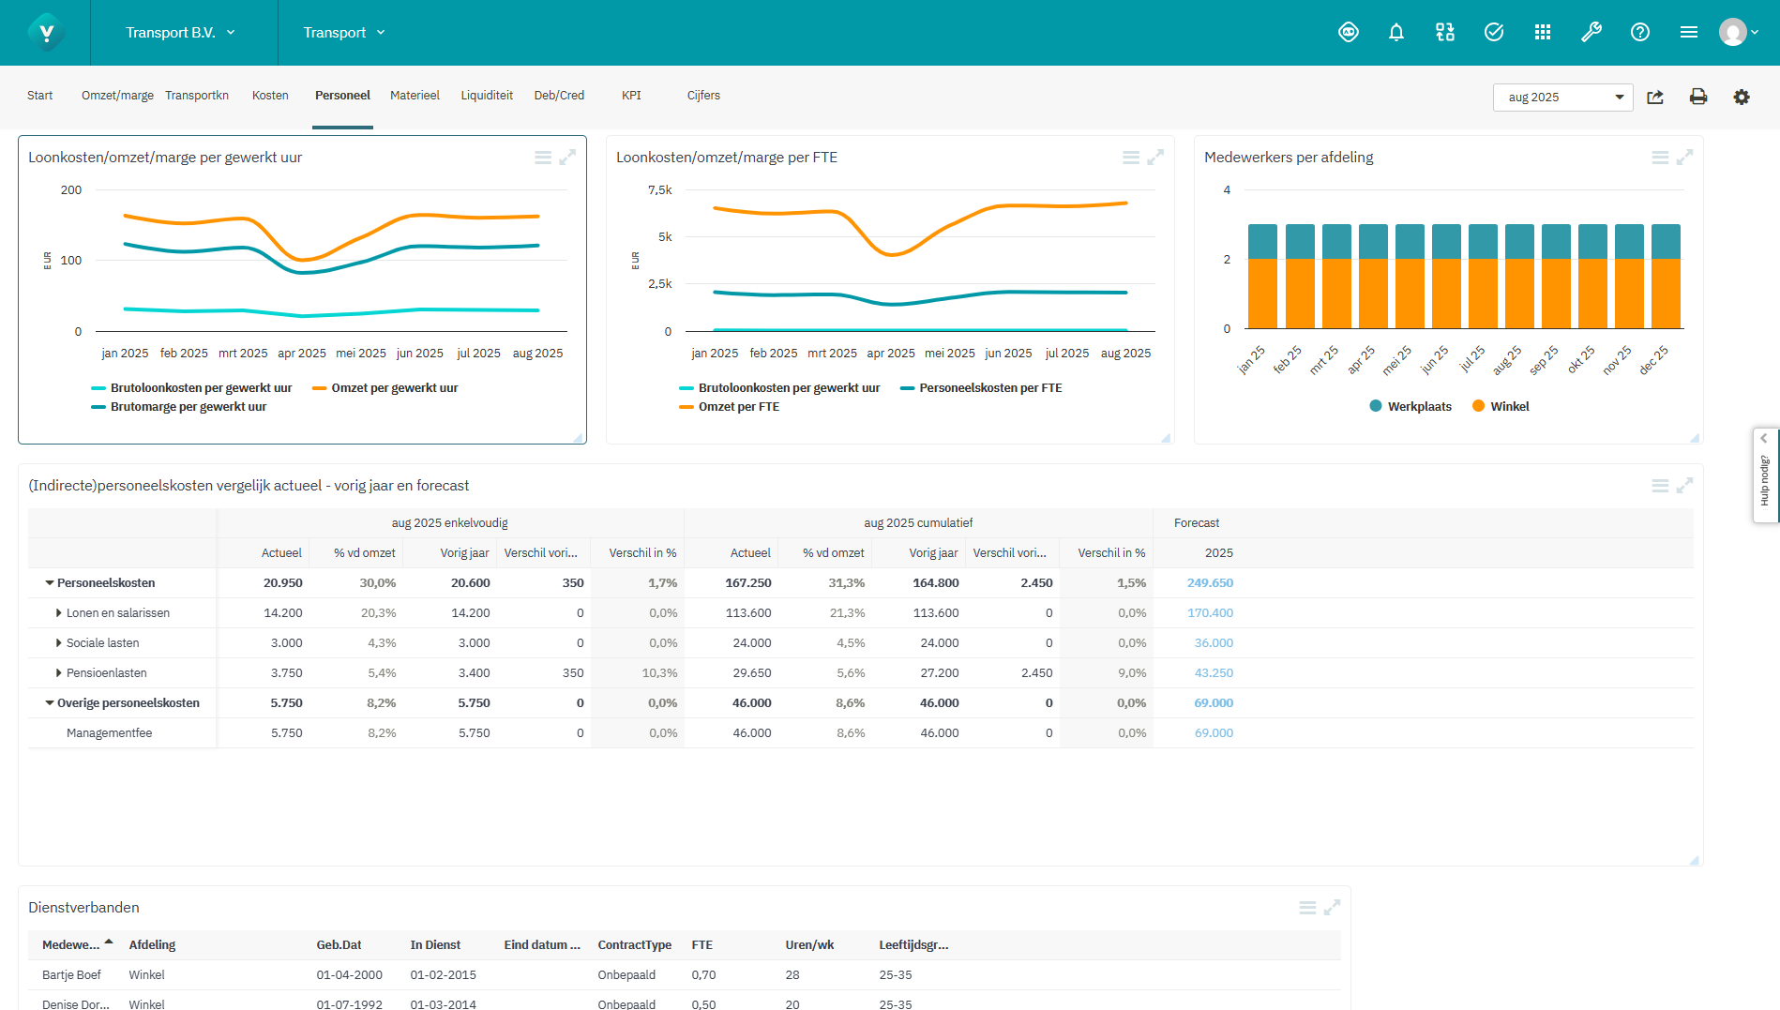Viewport: 1780px width, 1010px height.
Task: Select the wrench tools icon
Action: [x=1591, y=31]
